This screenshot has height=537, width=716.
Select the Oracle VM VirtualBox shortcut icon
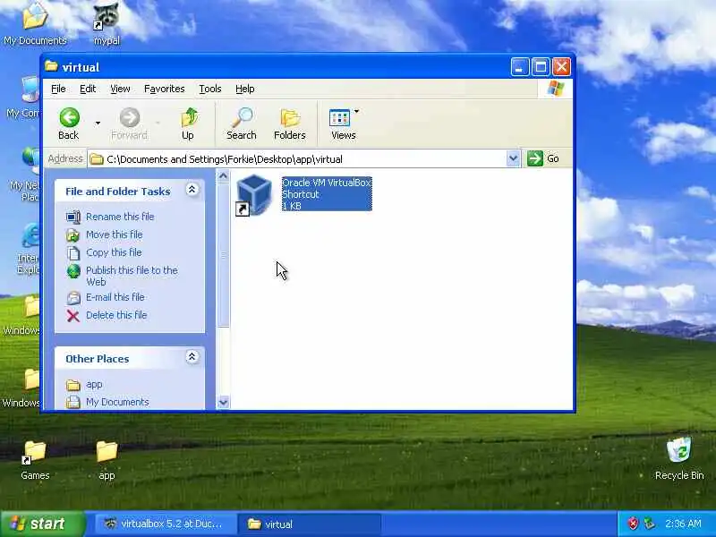coord(254,195)
